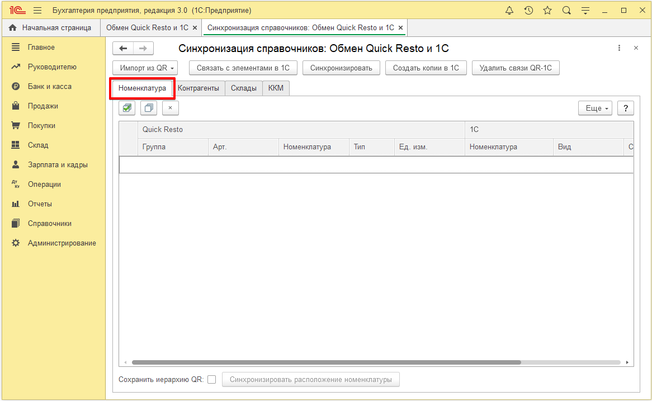Viewport: 652px width, 401px height.
Task: Expand the Импорт из QR dropdown
Action: pyautogui.click(x=145, y=68)
